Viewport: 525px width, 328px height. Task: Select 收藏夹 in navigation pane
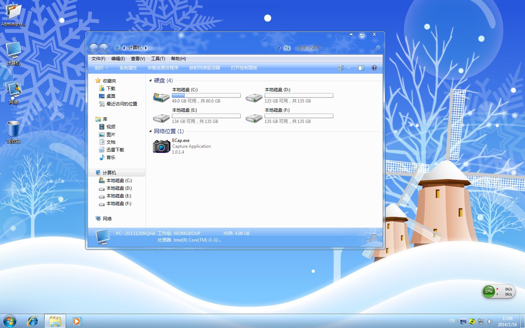(106, 81)
